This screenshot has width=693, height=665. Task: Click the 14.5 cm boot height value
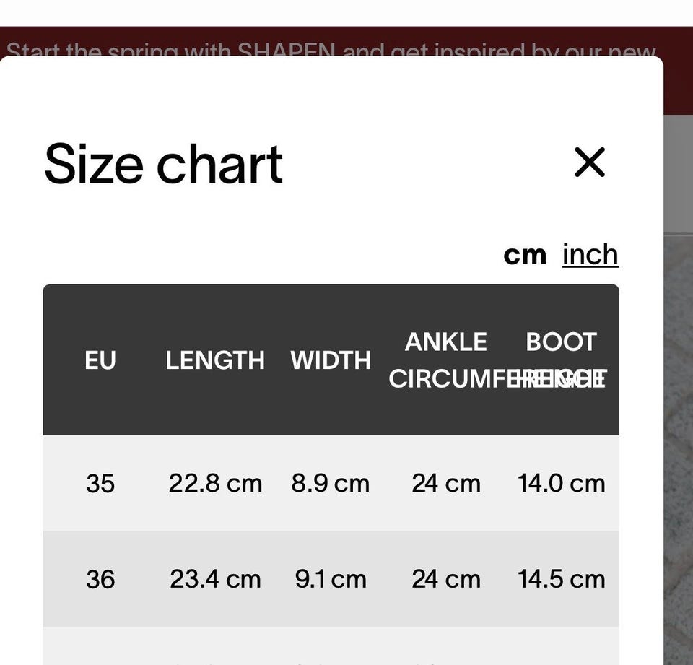[562, 579]
